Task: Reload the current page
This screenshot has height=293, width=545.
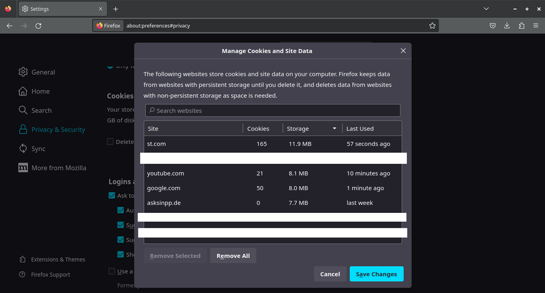Action: (x=38, y=26)
